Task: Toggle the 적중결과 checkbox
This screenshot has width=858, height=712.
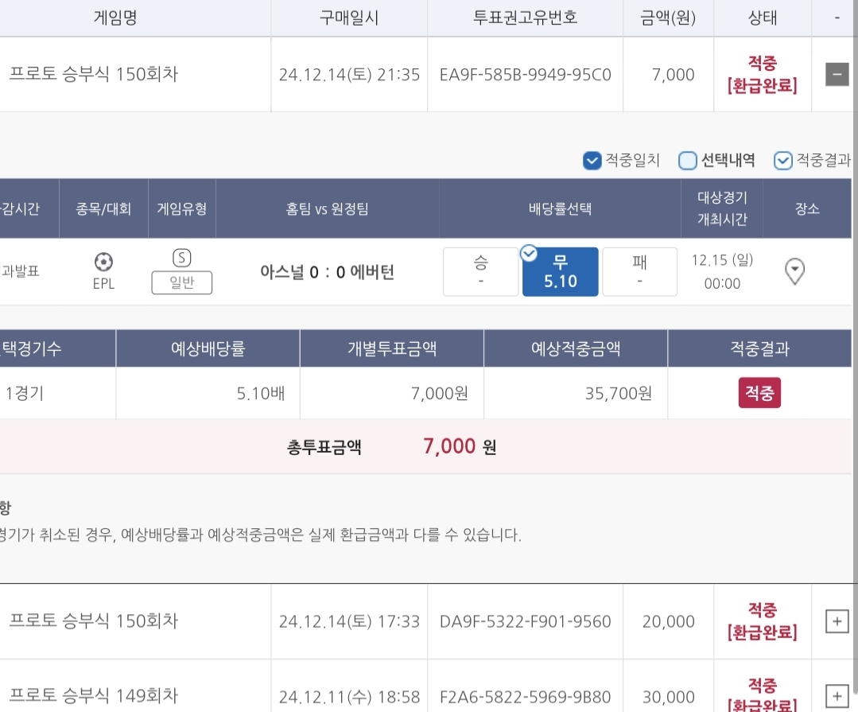Action: pos(783,161)
